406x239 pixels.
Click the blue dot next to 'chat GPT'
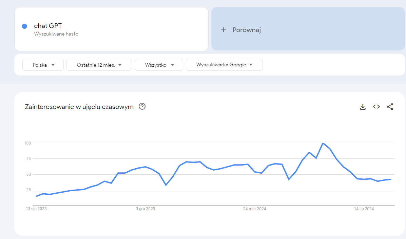[24, 26]
